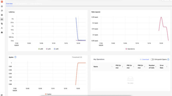172x96 pixels.
Task: Click the help icon beside Entrypoint Spans
Action: tap(168, 59)
